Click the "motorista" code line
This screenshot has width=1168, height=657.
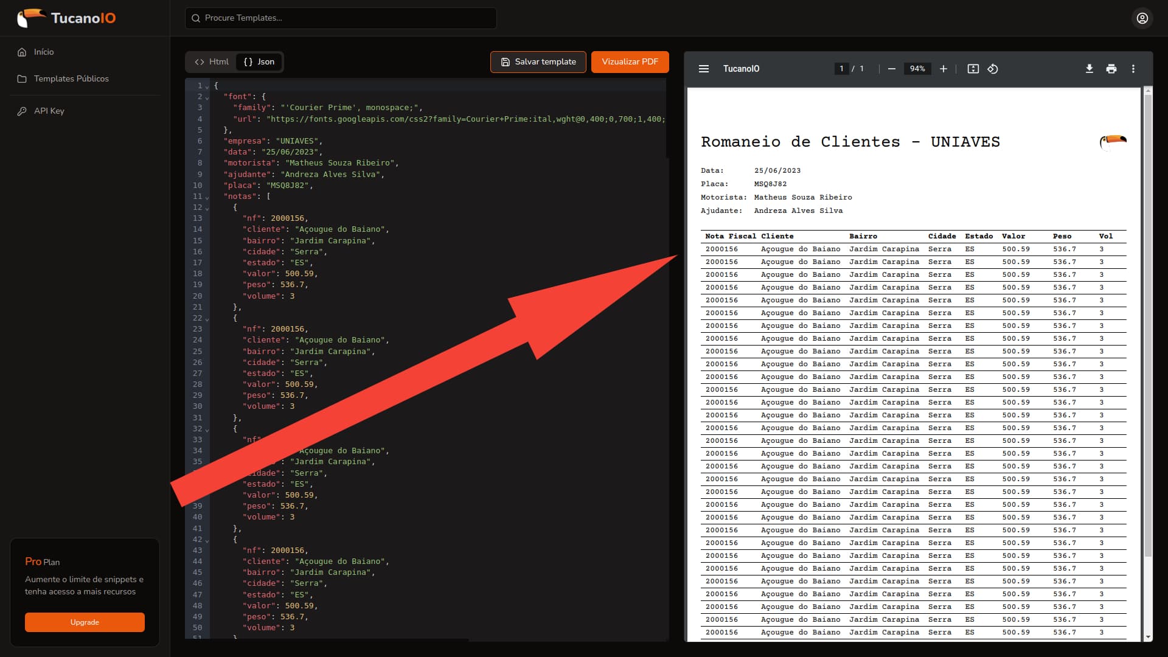pos(311,163)
